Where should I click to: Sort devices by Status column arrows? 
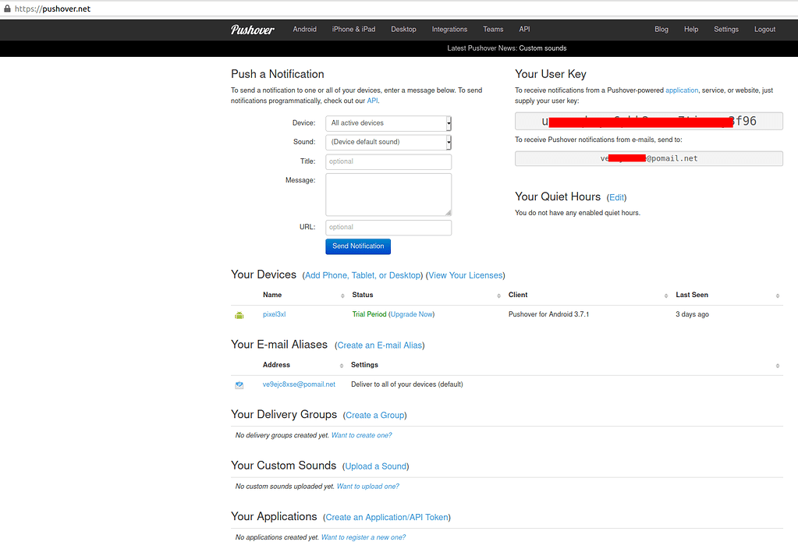point(498,296)
